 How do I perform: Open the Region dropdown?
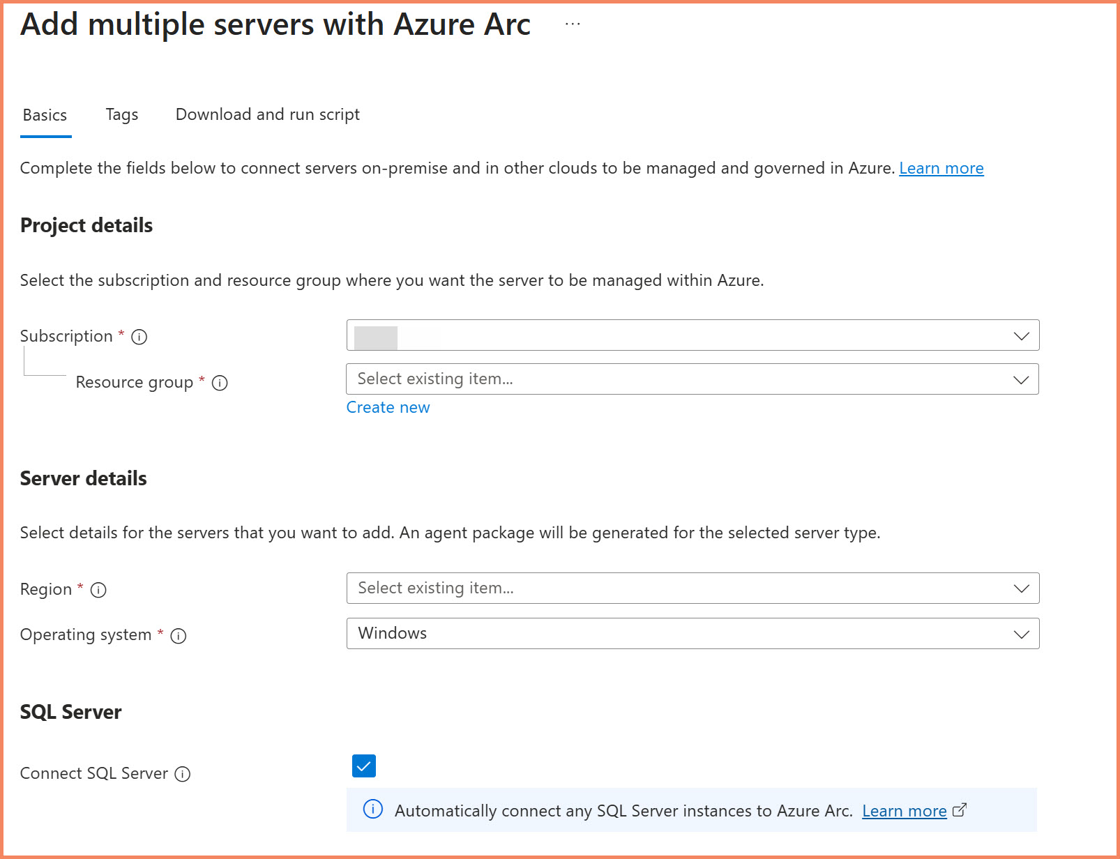click(x=693, y=588)
